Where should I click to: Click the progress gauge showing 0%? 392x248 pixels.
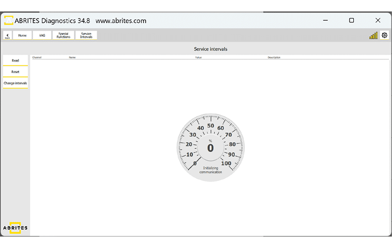point(210,147)
